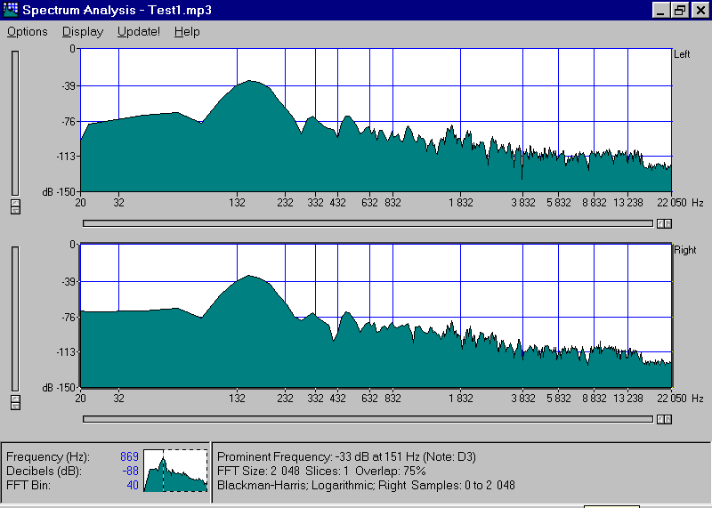Click the Right channel vertical dB slider

pyautogui.click(x=14, y=318)
